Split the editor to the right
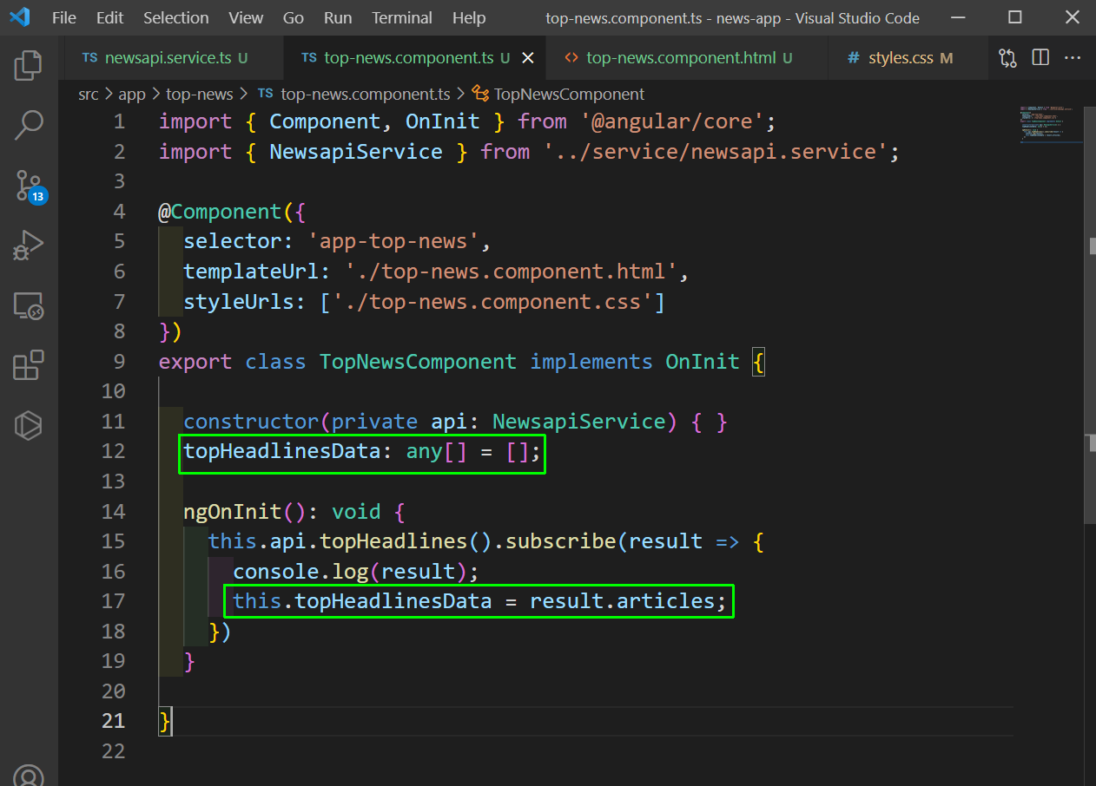 (1040, 58)
